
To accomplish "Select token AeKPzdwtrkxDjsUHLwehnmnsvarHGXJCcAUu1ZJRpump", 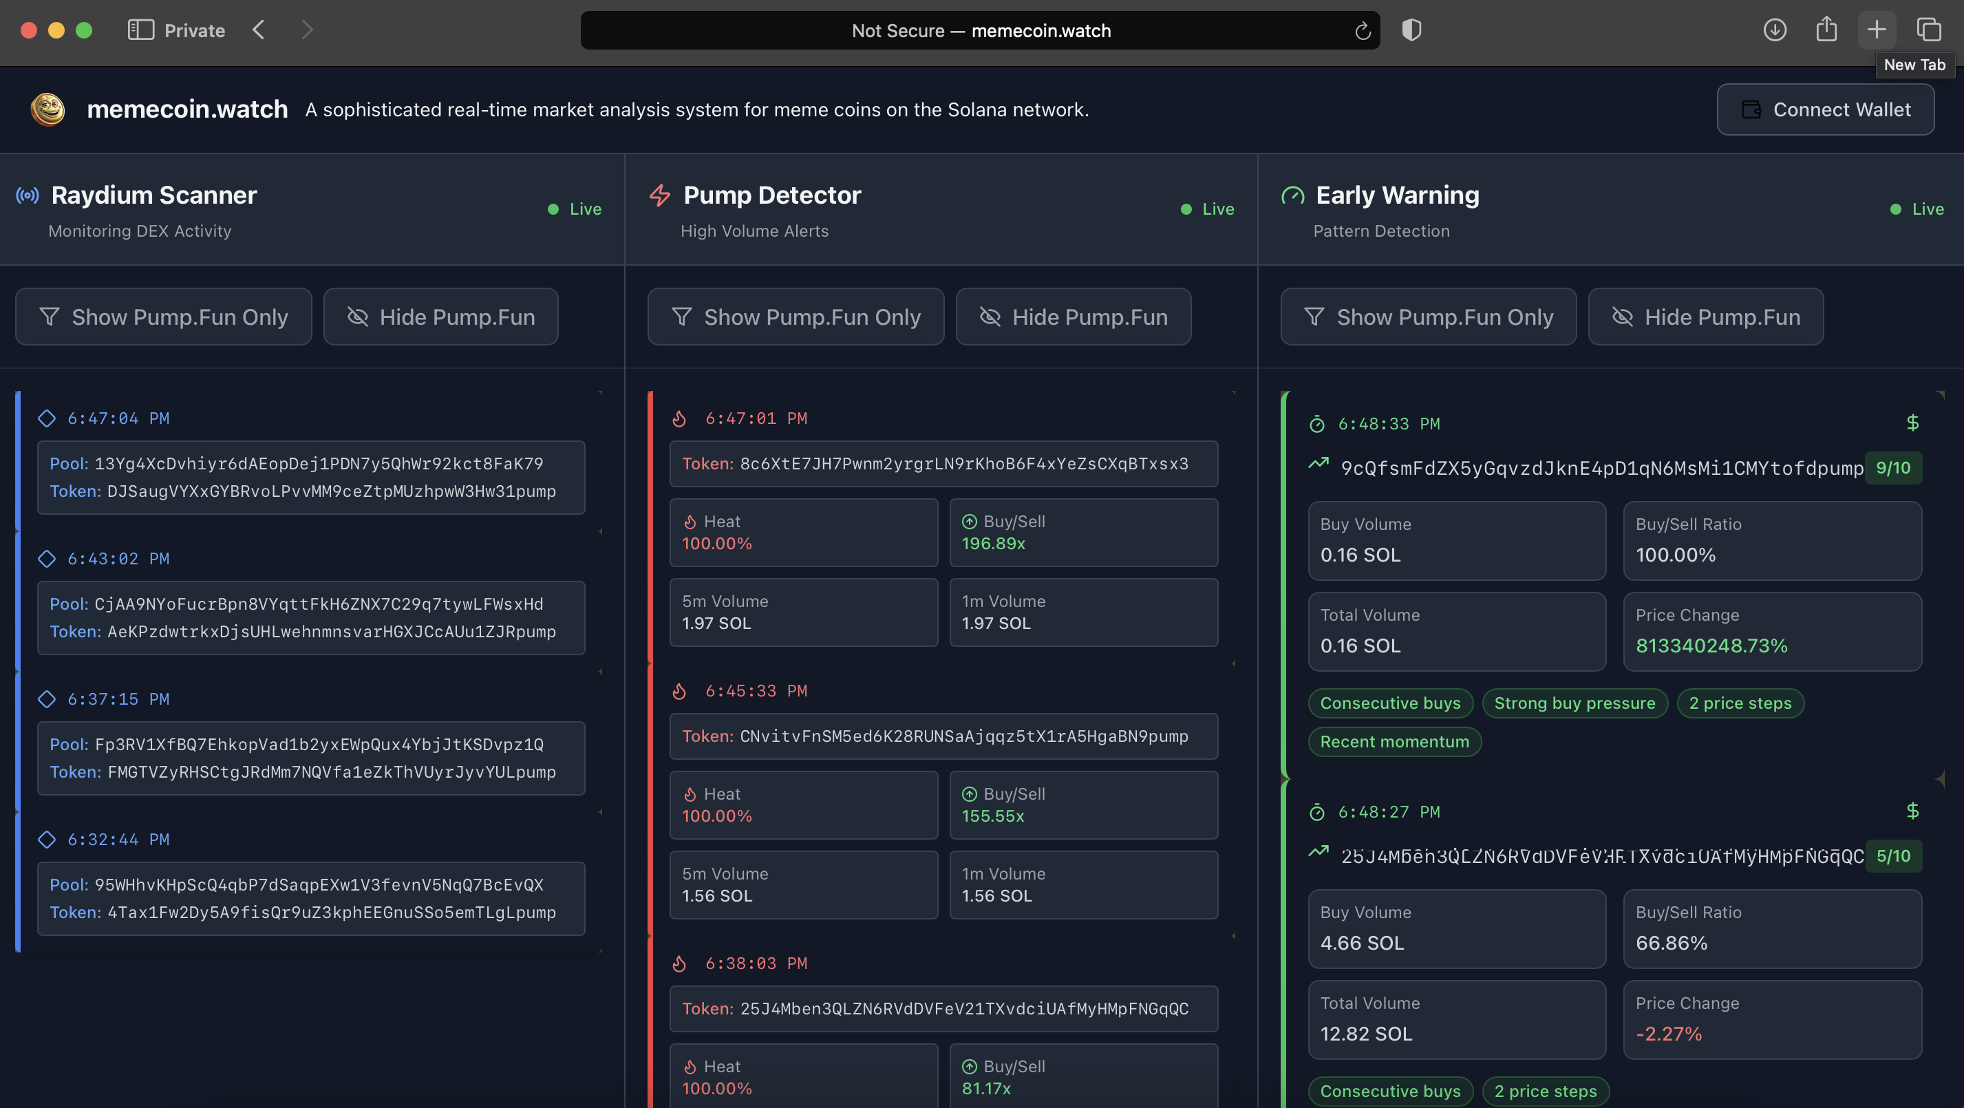I will point(332,631).
